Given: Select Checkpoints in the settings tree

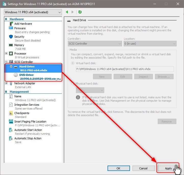Looking at the screenshot, I should coord(22,113).
